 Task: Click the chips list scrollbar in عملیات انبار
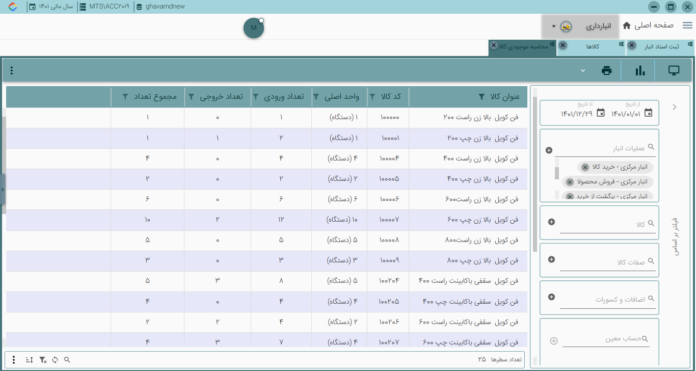coord(557,172)
